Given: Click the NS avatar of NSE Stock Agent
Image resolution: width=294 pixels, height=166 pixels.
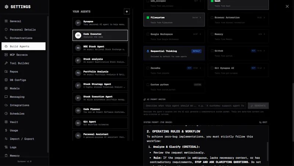Looking at the screenshot, I should (x=78, y=48).
